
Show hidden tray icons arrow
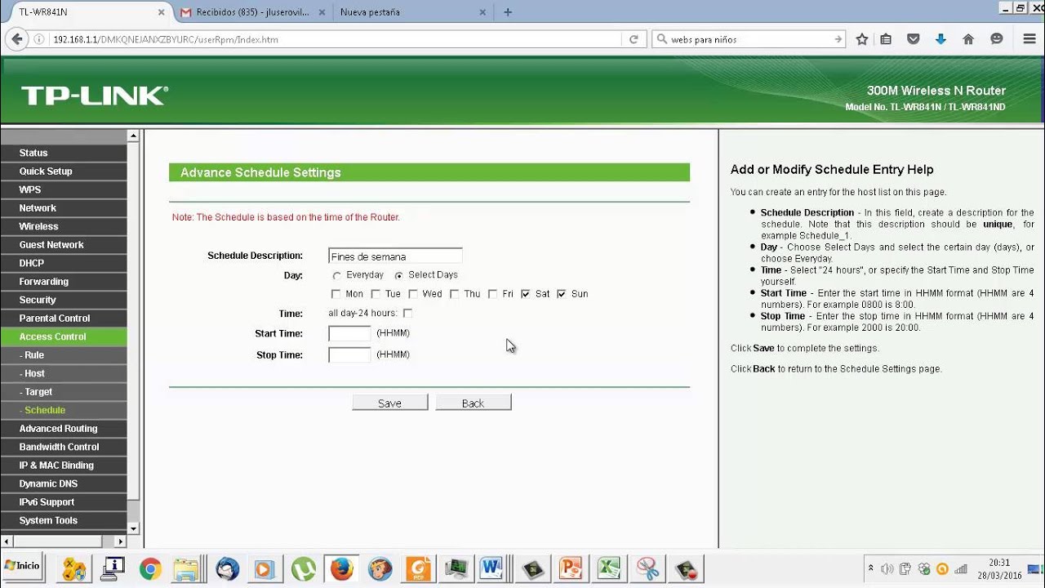870,568
